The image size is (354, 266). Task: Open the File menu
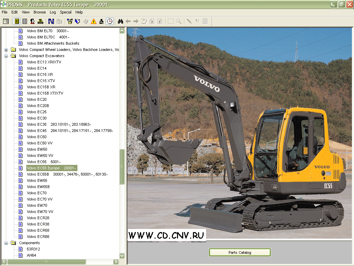4,12
